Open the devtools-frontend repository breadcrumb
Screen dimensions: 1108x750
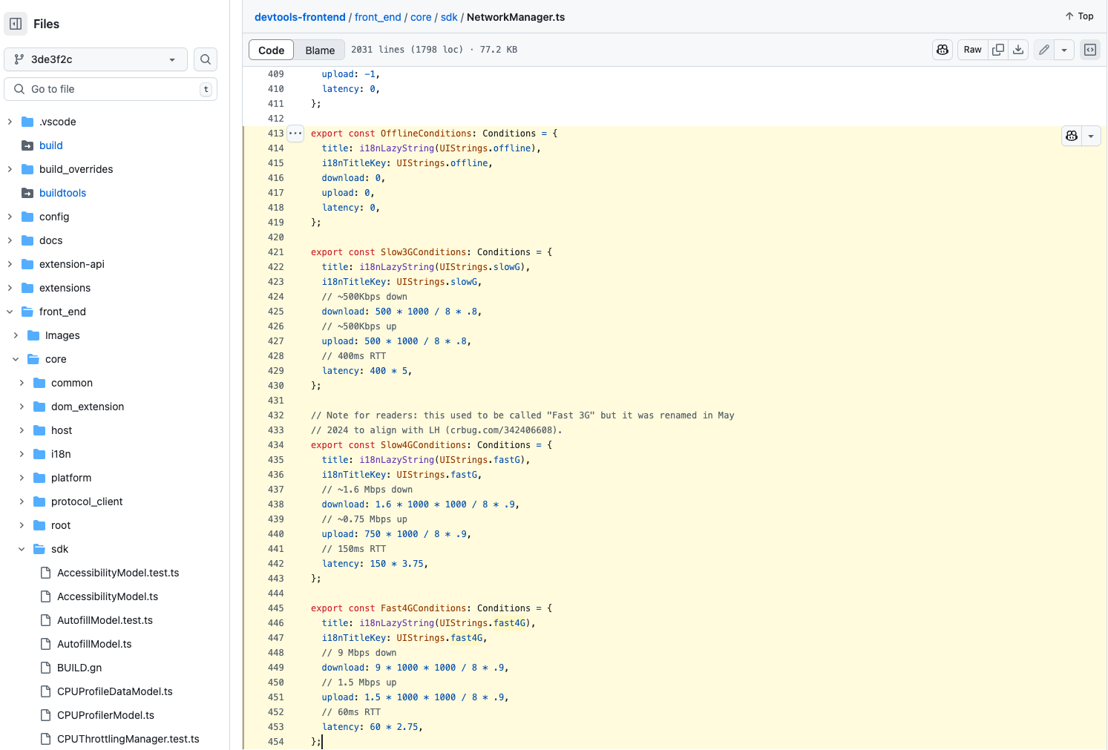(300, 17)
